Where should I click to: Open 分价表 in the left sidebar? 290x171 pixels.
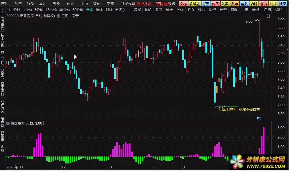tap(2, 73)
